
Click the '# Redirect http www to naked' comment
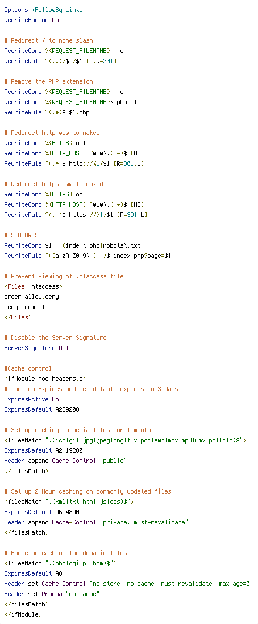pyautogui.click(x=52, y=133)
